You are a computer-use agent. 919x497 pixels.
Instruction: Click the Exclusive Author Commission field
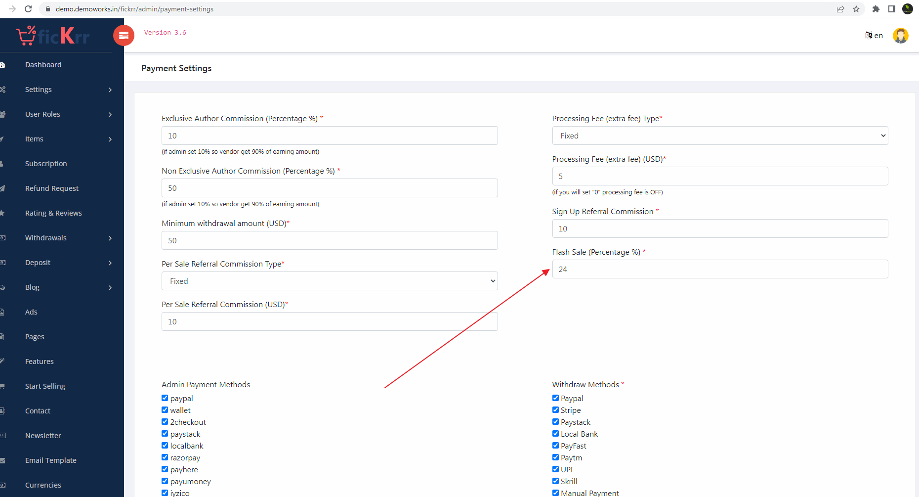(330, 136)
